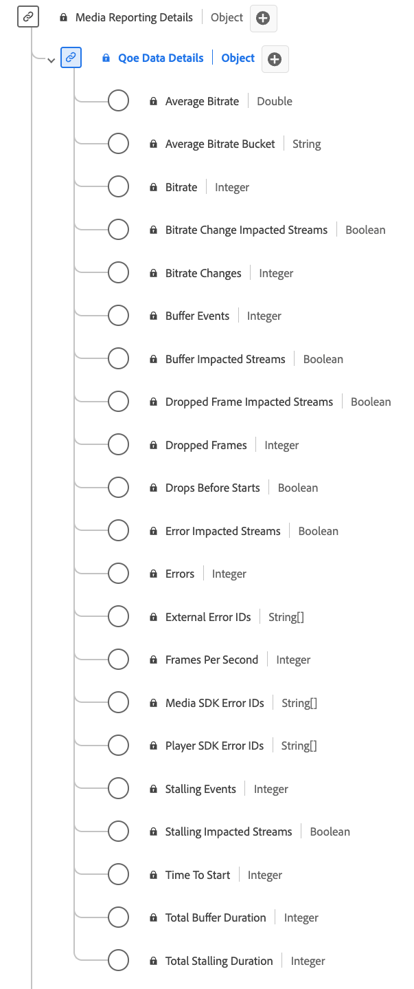414x989 pixels.
Task: Select the circle toggle for Buffer Events
Action: point(117,315)
